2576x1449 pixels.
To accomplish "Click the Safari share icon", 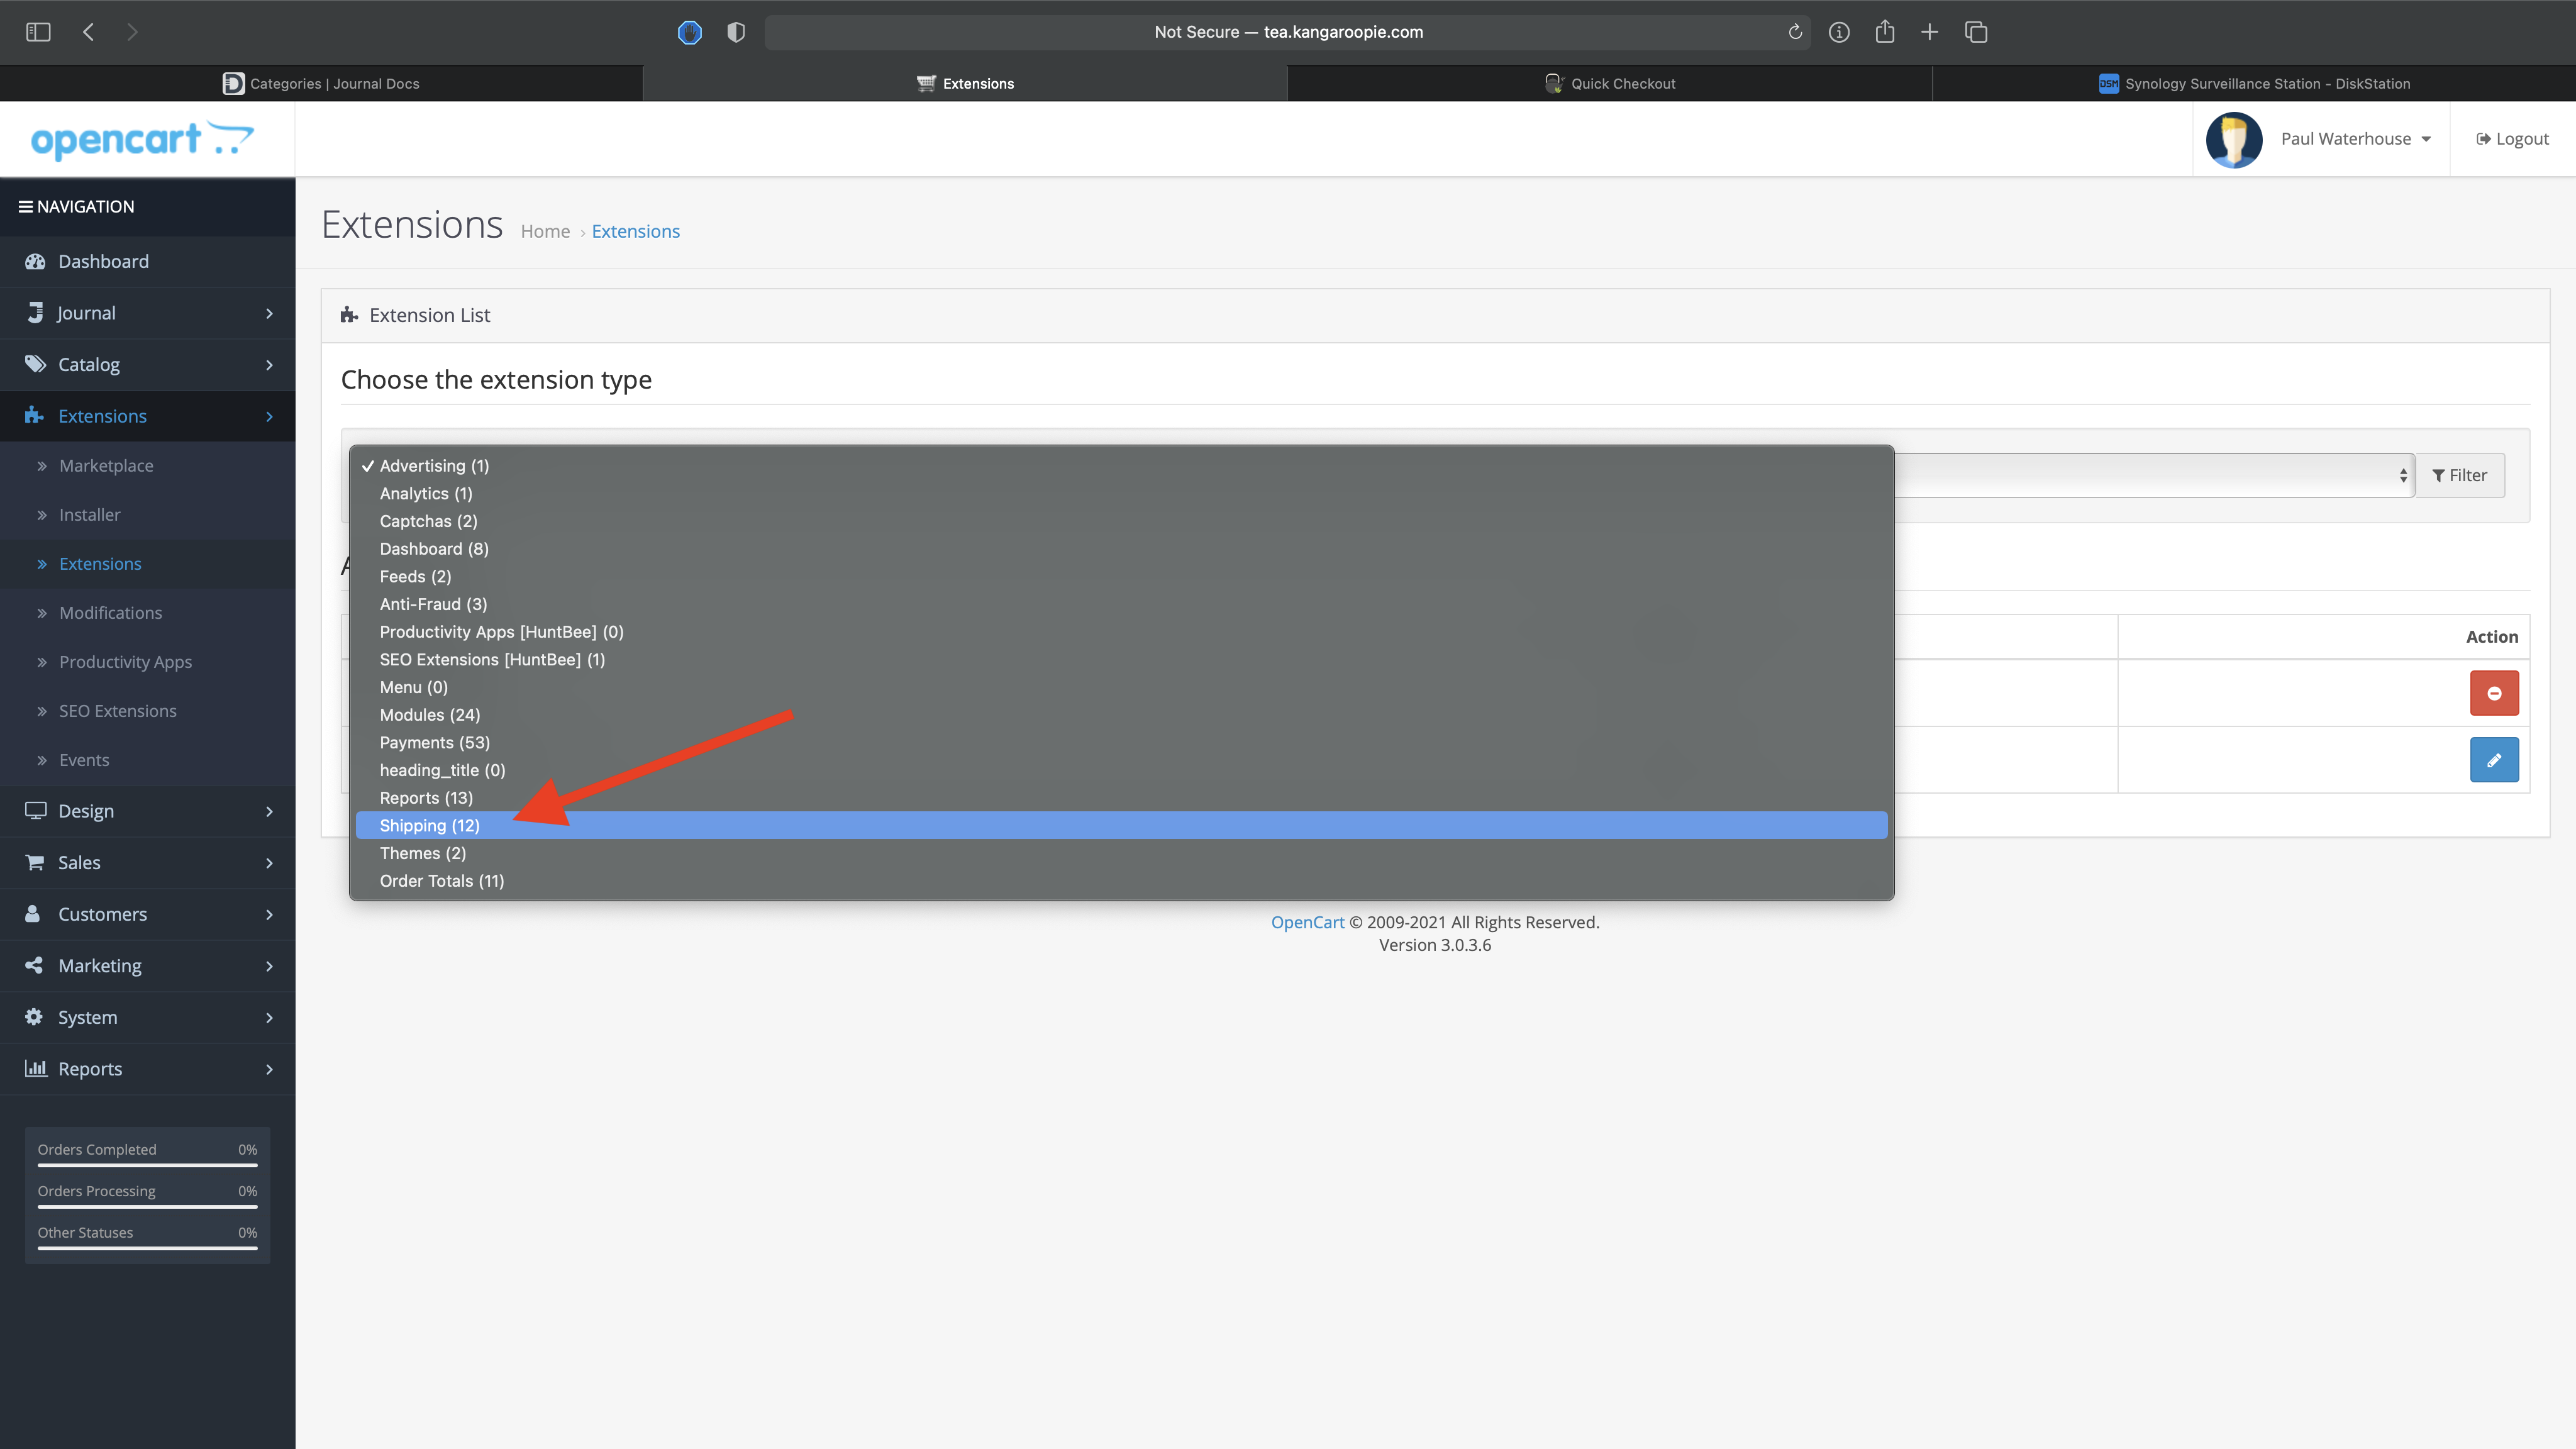I will click(x=1884, y=32).
